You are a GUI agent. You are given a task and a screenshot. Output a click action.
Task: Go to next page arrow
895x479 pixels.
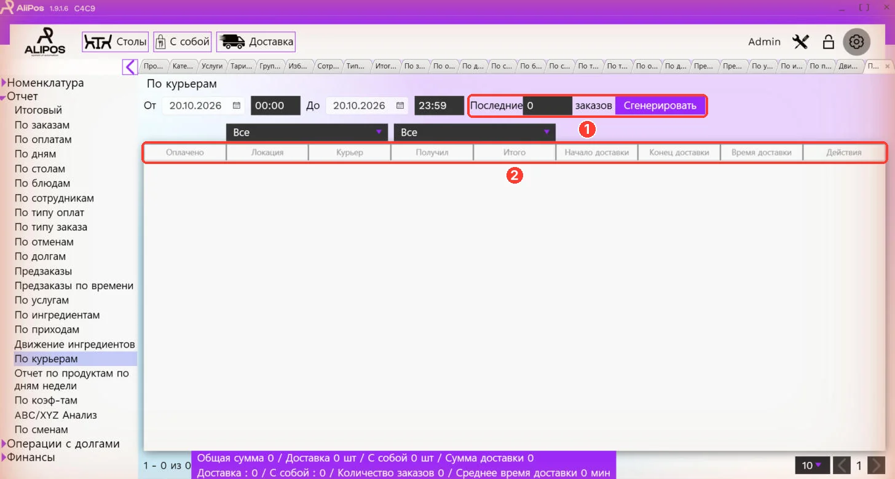[x=877, y=465]
